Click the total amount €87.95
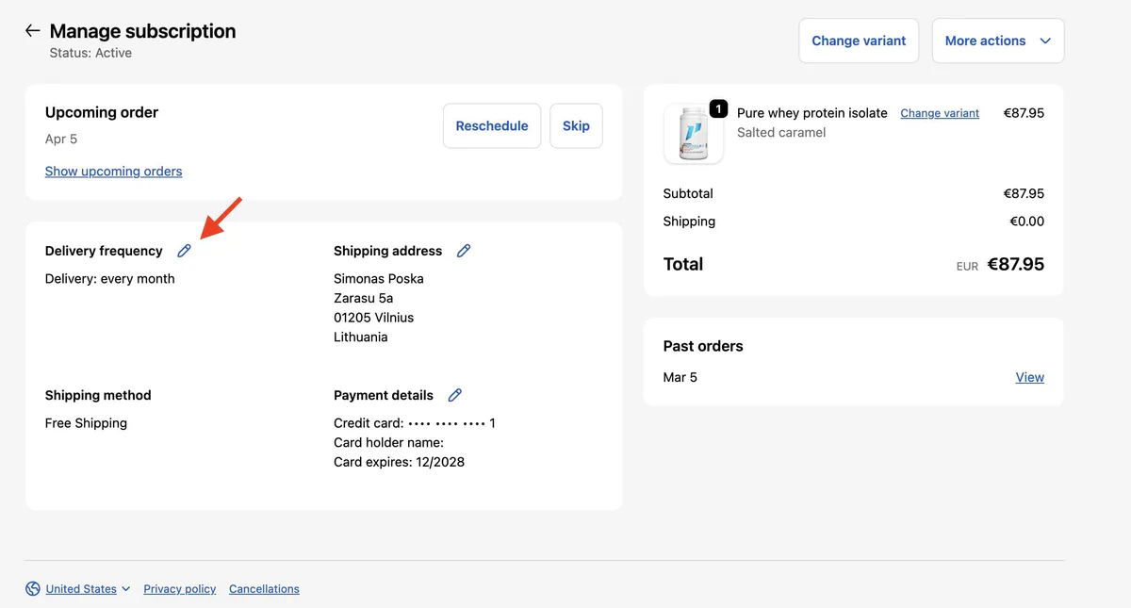The width and height of the screenshot is (1131, 608). [1016, 265]
